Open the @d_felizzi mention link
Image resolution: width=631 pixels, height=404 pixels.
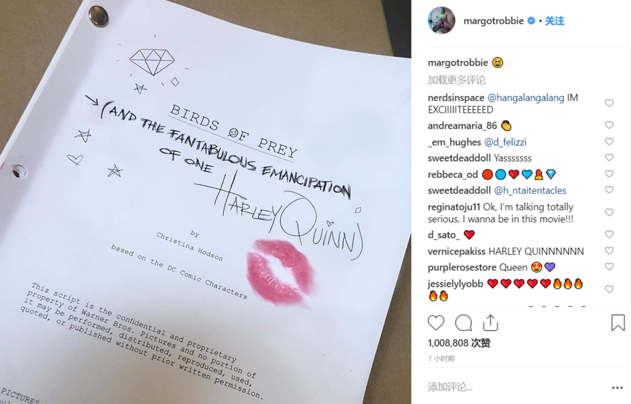click(x=505, y=142)
